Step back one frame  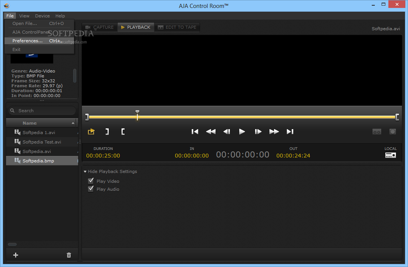coord(226,132)
